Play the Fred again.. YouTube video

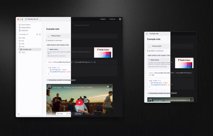coord(80,103)
